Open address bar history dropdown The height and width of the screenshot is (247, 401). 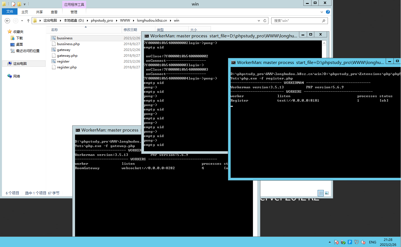(x=259, y=21)
